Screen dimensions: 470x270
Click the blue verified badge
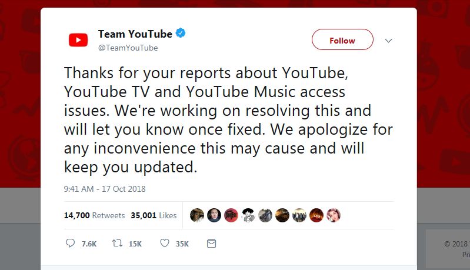[x=181, y=34]
